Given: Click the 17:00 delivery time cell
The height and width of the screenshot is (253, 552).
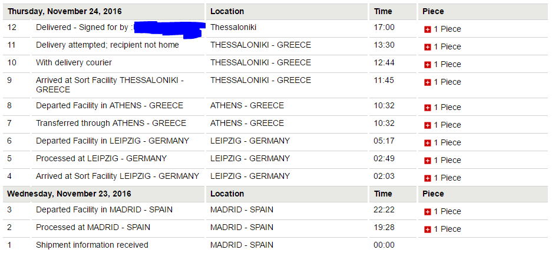Looking at the screenshot, I should pyautogui.click(x=384, y=28).
